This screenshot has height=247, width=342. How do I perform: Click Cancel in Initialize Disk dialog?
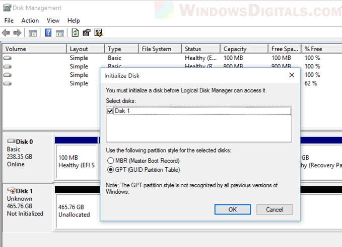pyautogui.click(x=275, y=209)
